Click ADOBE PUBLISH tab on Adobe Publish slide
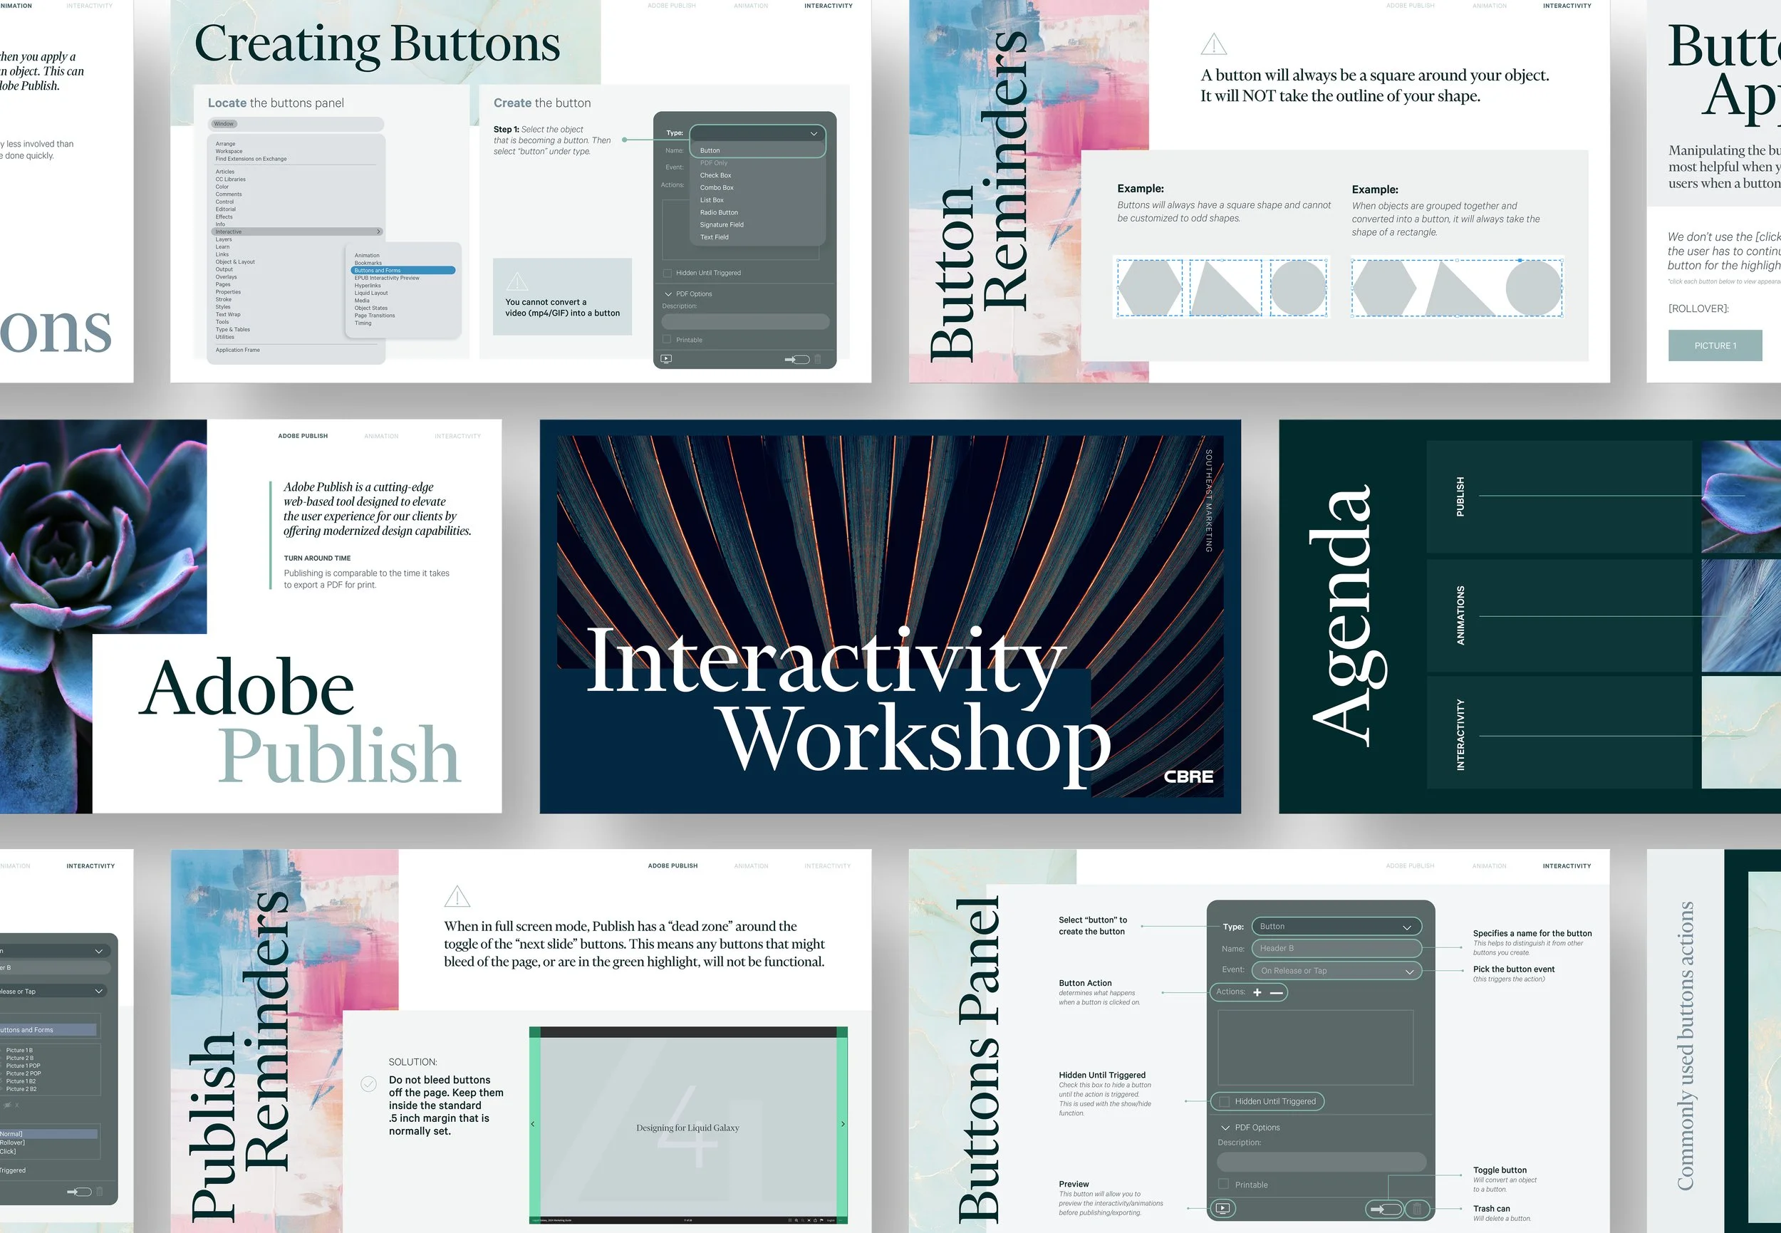This screenshot has width=1781, height=1233. click(303, 437)
